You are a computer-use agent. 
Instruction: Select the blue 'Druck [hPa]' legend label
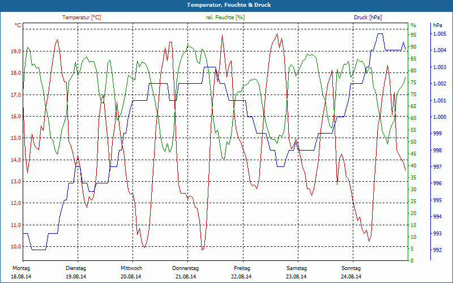367,18
